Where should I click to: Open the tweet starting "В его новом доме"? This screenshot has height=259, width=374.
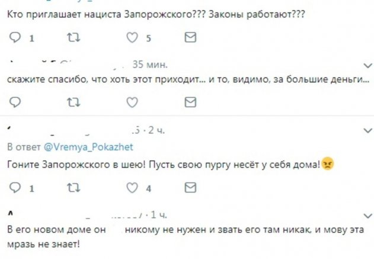[x=178, y=236]
